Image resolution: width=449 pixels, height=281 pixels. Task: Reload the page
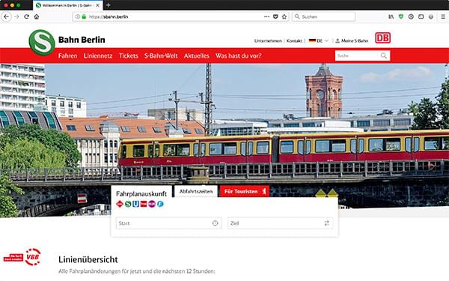tap(27, 16)
